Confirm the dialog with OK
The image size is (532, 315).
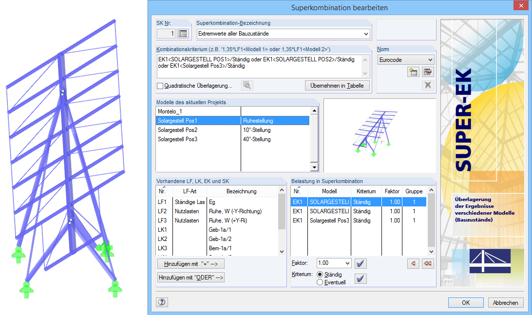coord(466,302)
